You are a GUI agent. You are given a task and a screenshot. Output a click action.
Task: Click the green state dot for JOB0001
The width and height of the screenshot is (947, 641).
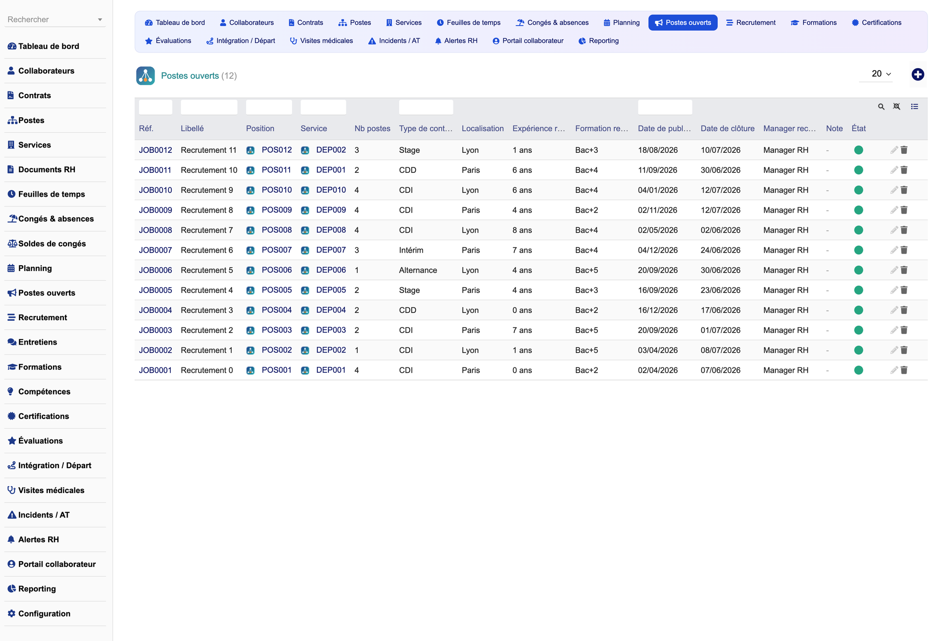858,370
